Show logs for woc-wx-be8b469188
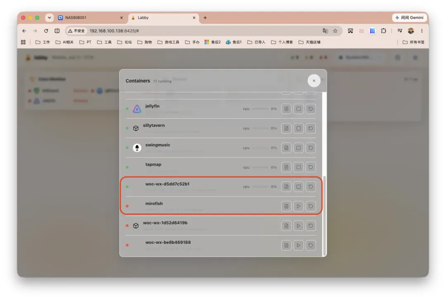Image resolution: width=446 pixels, height=300 pixels. point(286,245)
